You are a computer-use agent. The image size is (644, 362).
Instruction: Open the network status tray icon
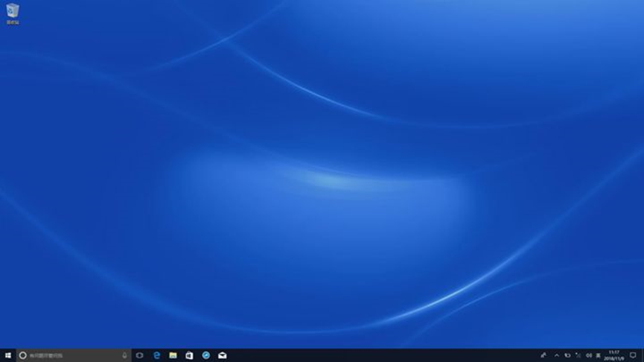(578, 355)
